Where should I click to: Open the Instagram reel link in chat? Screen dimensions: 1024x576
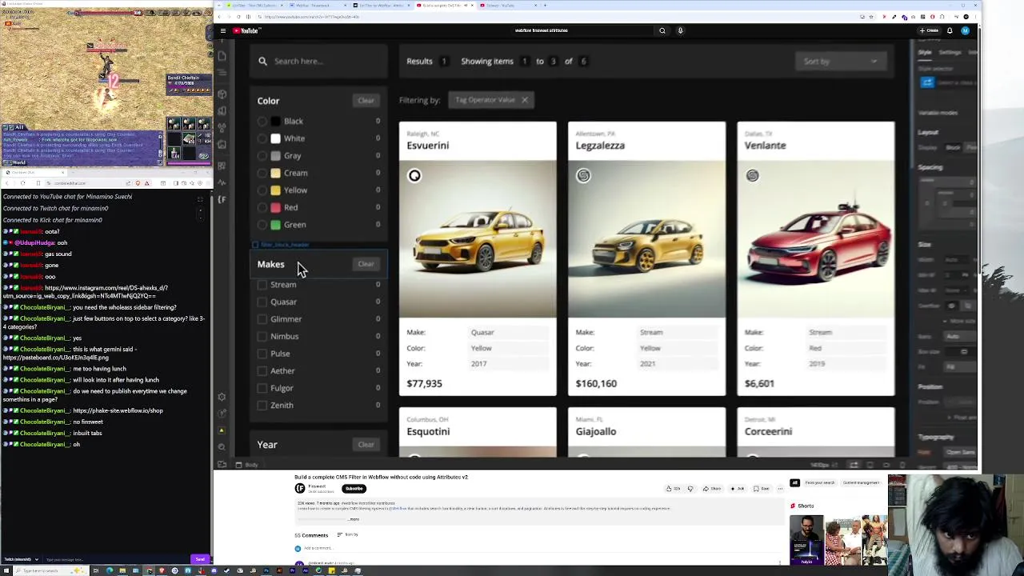pyautogui.click(x=85, y=292)
